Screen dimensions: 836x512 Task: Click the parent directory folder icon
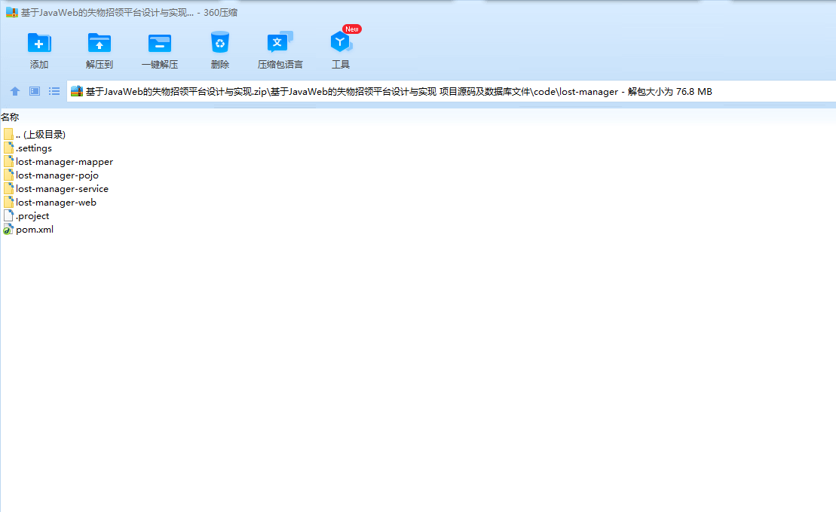(x=8, y=134)
